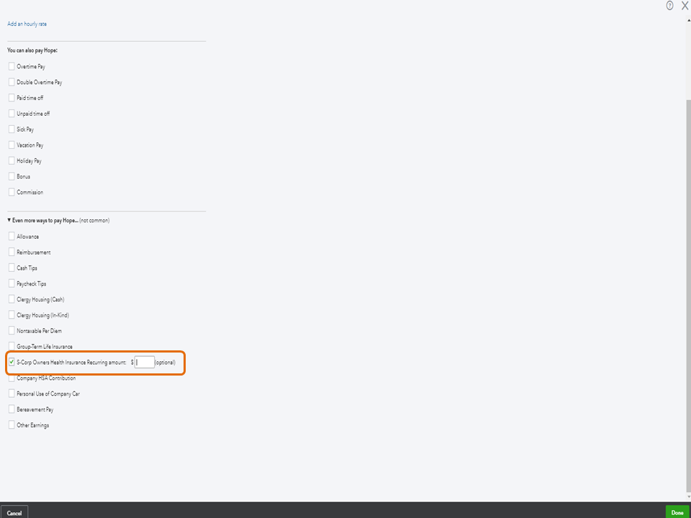Image resolution: width=691 pixels, height=518 pixels.
Task: Check the Cash Tips option
Action: pos(12,268)
